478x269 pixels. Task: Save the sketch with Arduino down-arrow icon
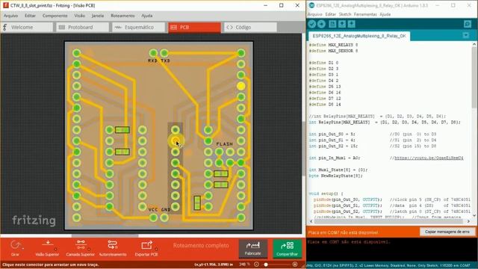351,24
